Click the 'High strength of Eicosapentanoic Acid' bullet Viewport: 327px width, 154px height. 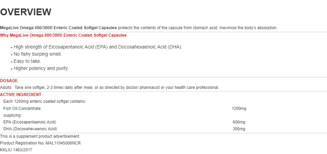point(98,47)
